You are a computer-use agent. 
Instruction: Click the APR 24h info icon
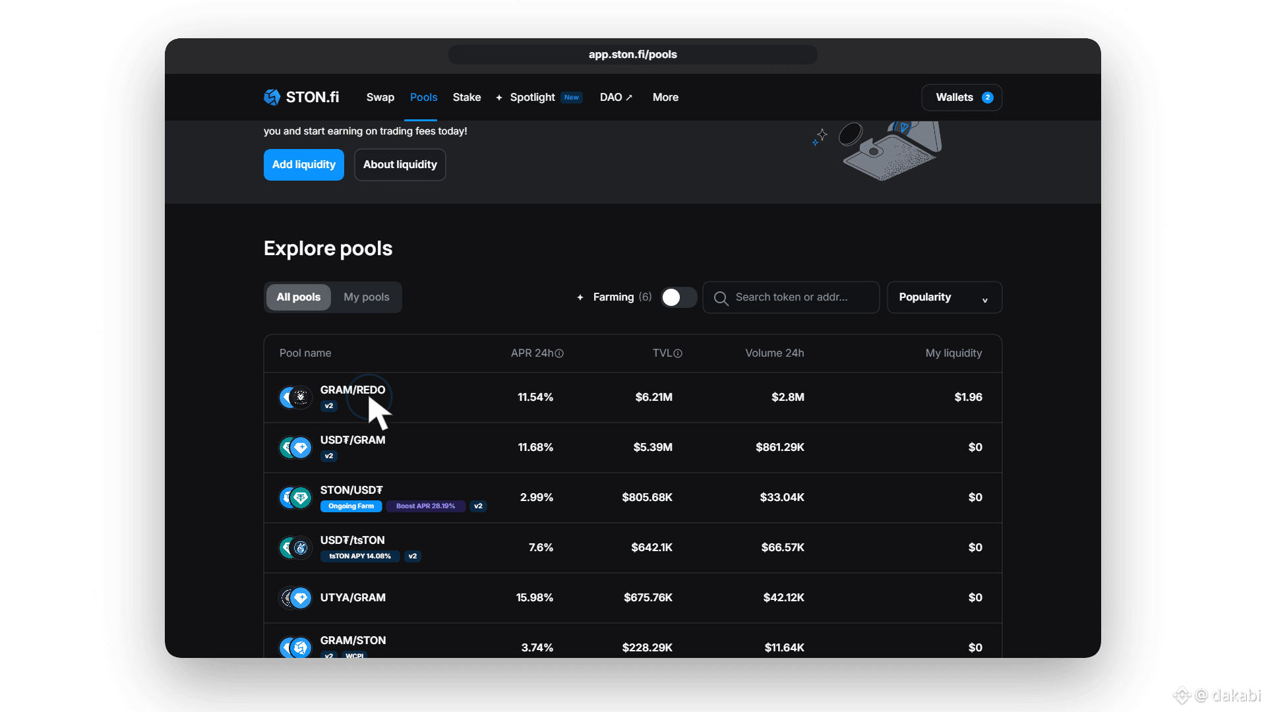tap(559, 353)
